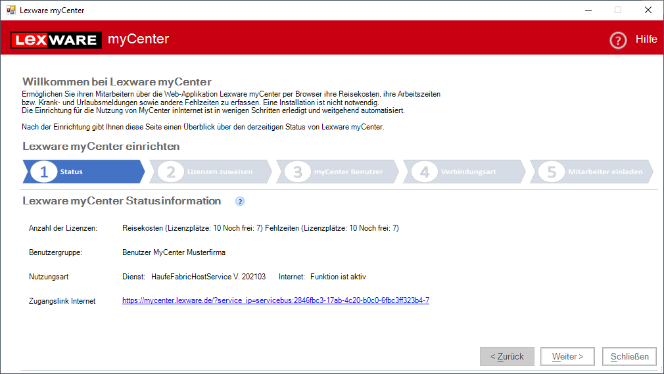Open the Statusinformation blue help icon
Screen dimensions: 664x374
tap(240, 201)
